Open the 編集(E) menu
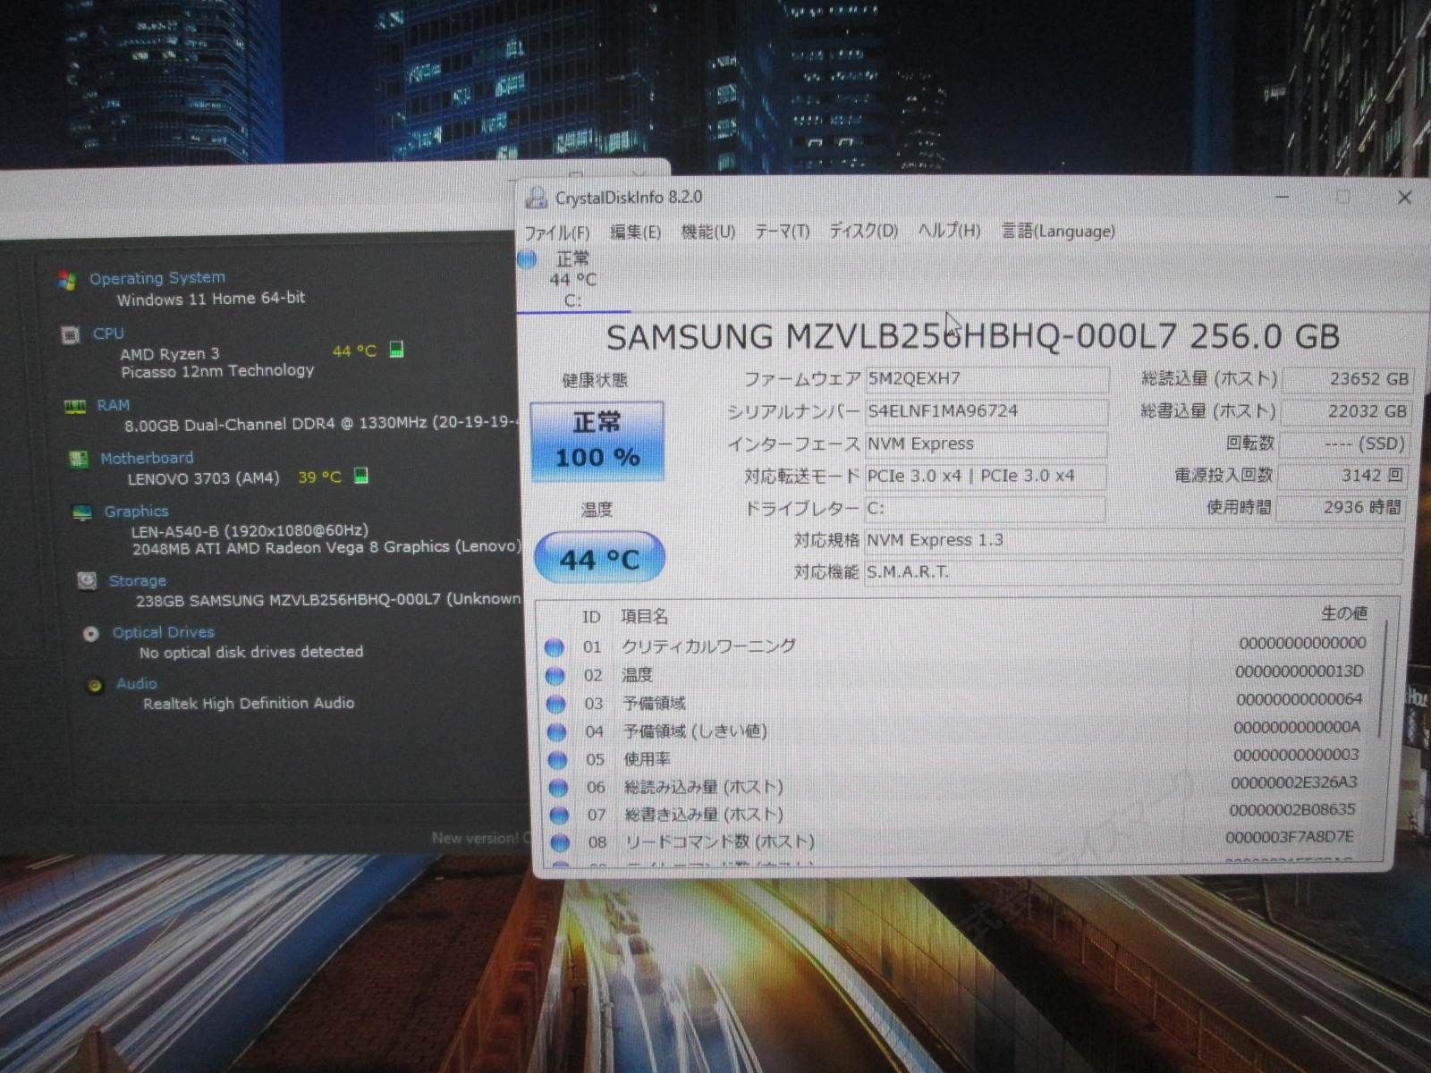Viewport: 1431px width, 1073px height. [x=635, y=232]
